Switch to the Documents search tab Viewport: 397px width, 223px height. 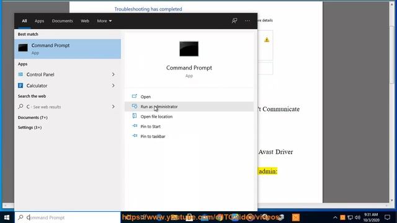pos(62,20)
